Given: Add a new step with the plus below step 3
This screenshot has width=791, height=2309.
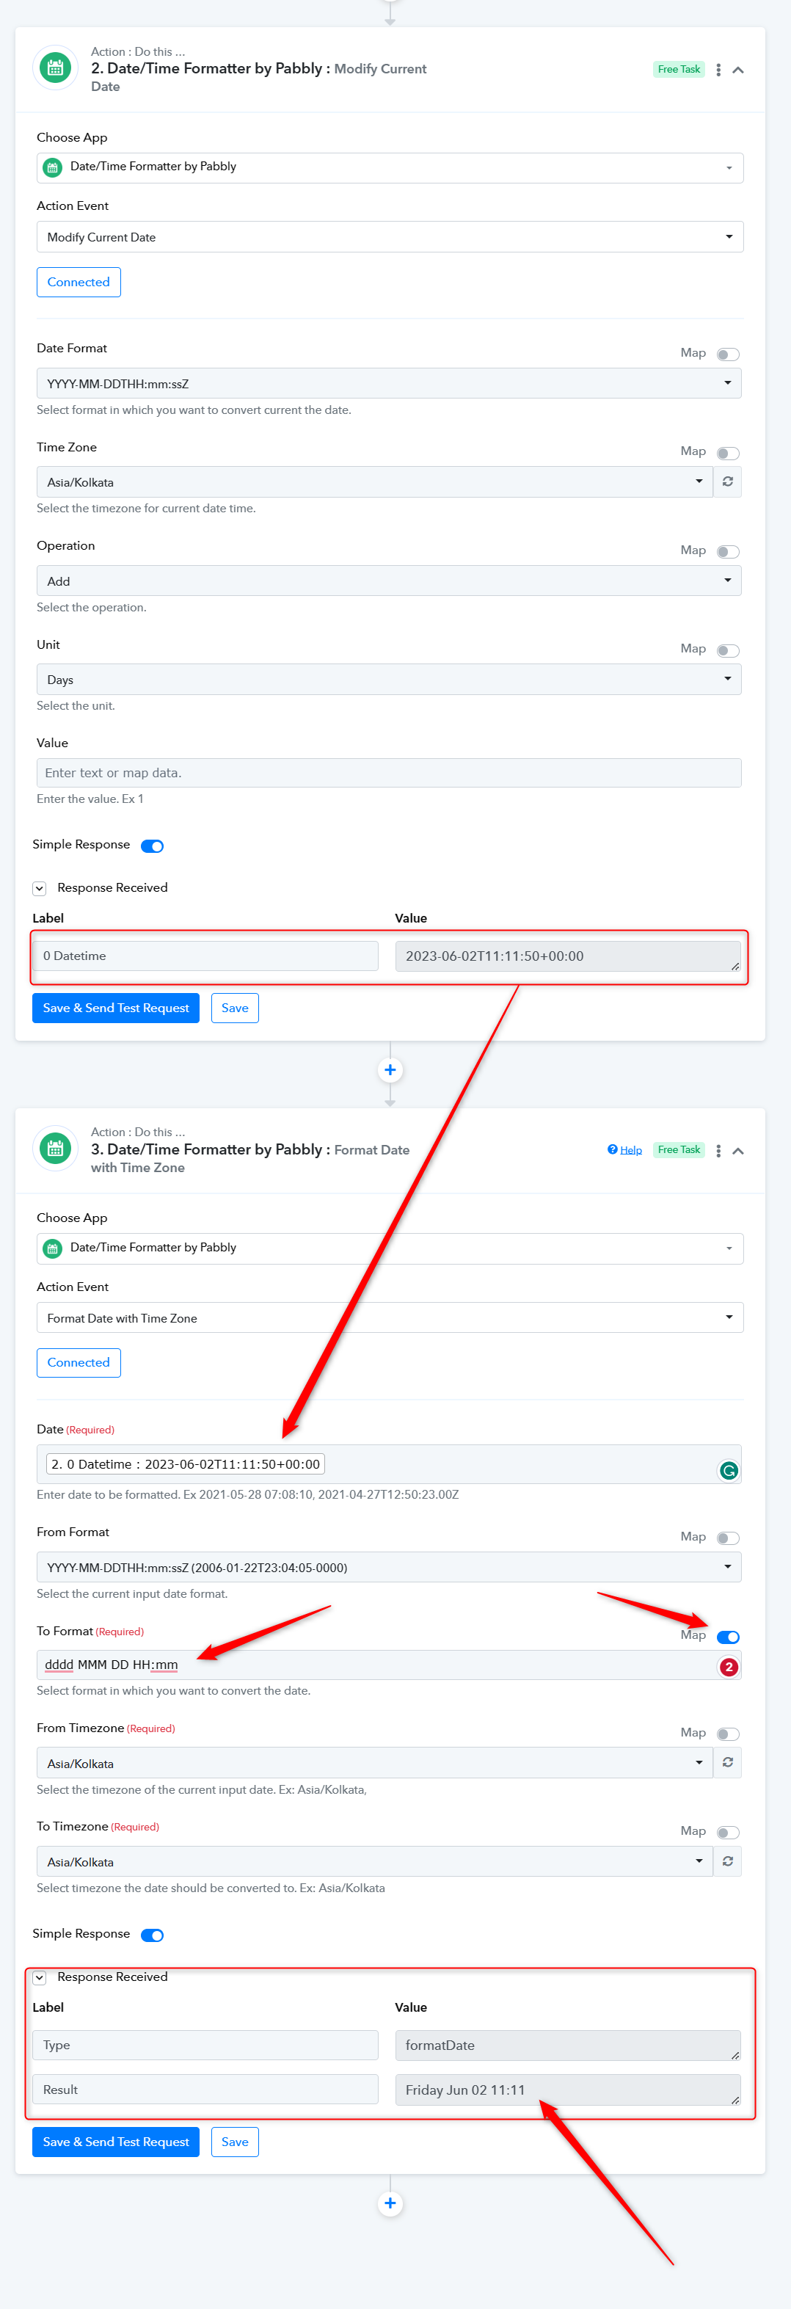Looking at the screenshot, I should tap(390, 2203).
